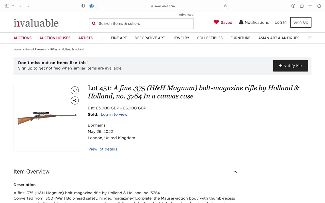Go to Guns & Firearms breadcrumb
The width and height of the screenshot is (325, 203).
click(x=36, y=49)
